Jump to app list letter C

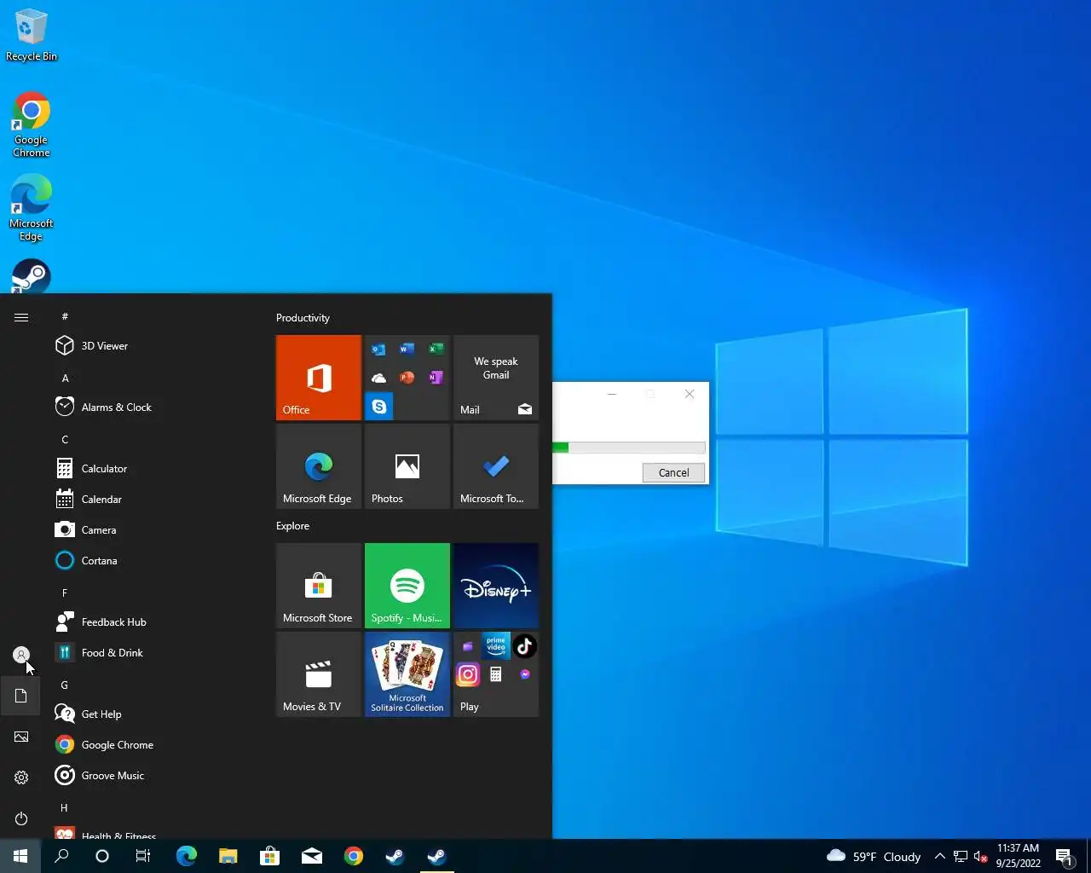click(65, 439)
